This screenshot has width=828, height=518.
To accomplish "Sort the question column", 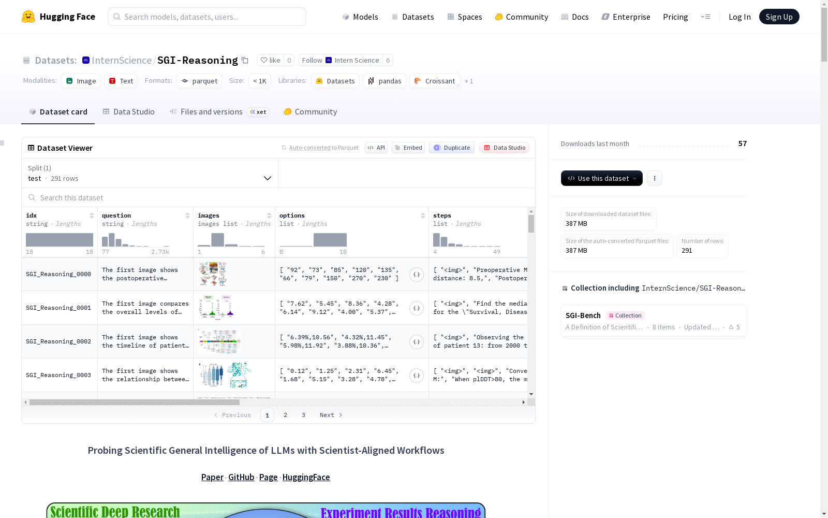I will pos(187,215).
